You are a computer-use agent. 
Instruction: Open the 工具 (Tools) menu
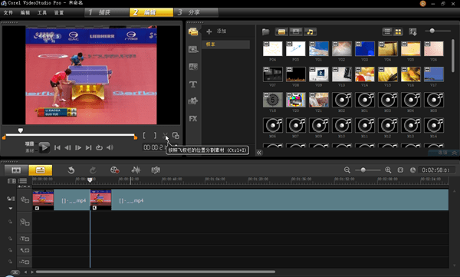(x=42, y=12)
